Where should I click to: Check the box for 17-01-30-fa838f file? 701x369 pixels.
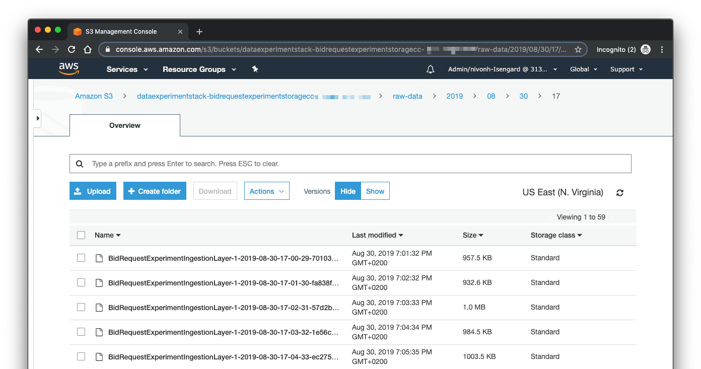coord(81,282)
